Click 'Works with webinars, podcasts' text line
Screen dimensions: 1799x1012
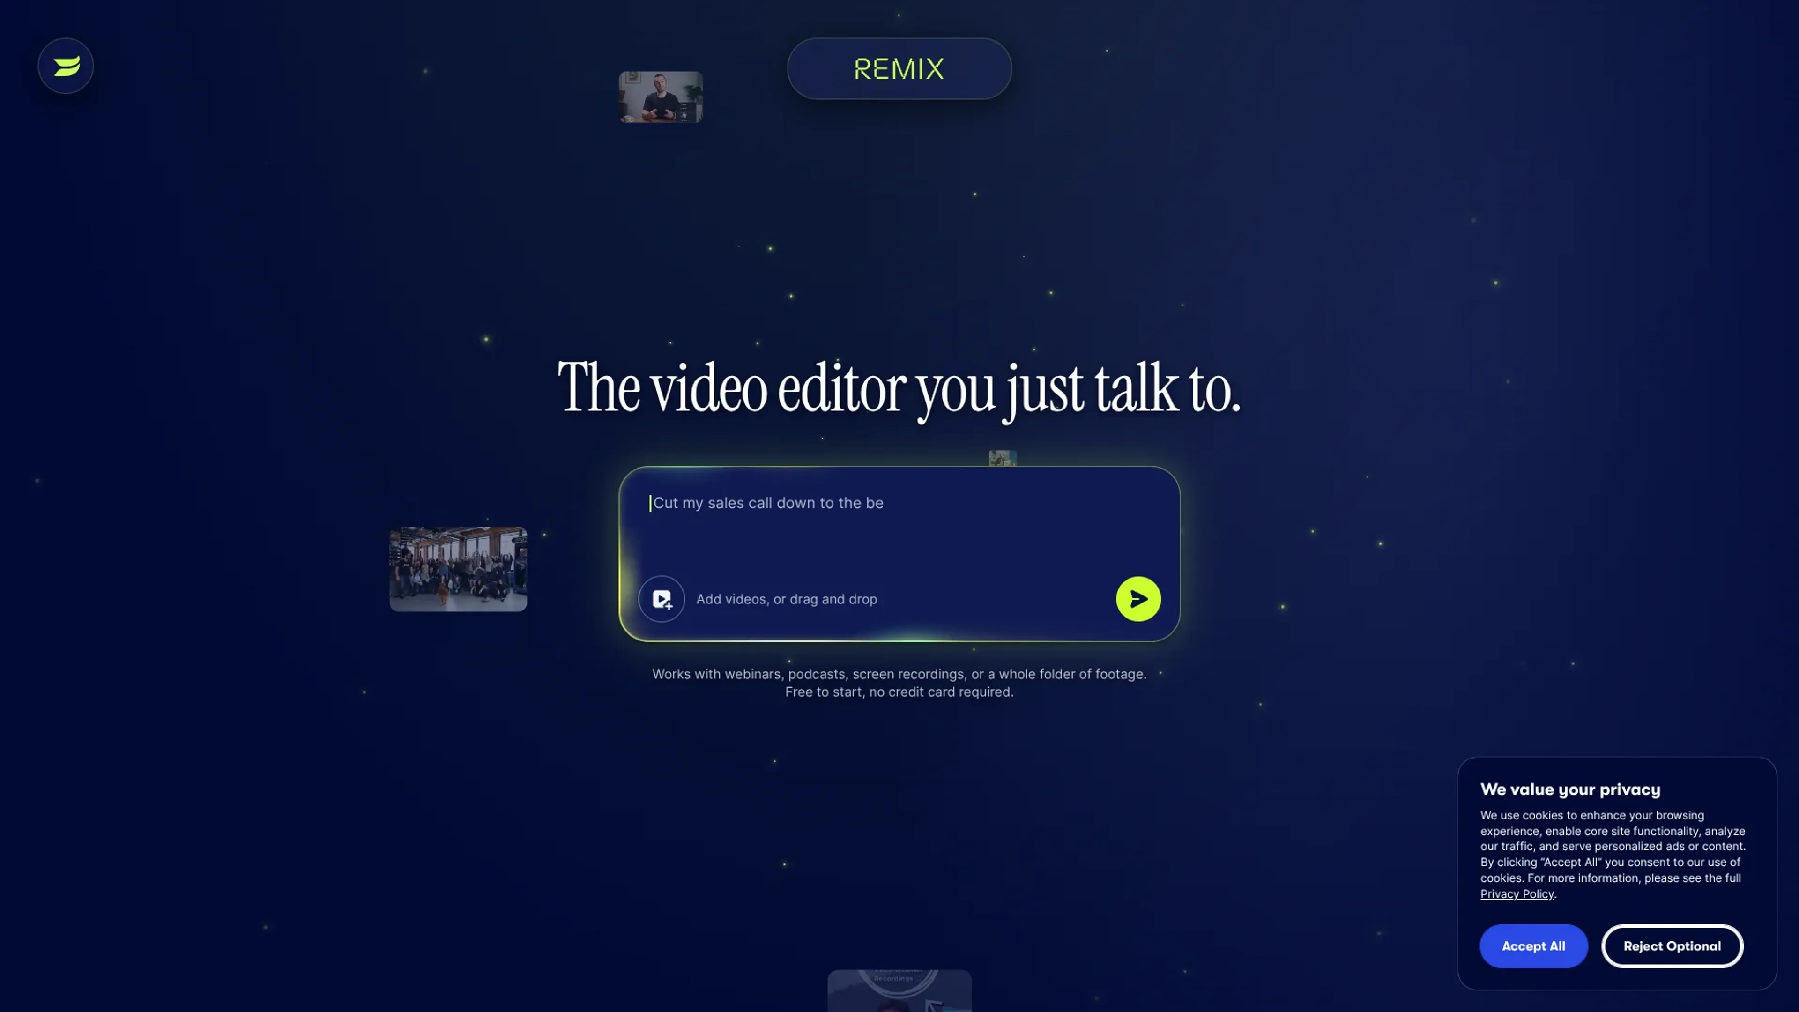(x=899, y=674)
